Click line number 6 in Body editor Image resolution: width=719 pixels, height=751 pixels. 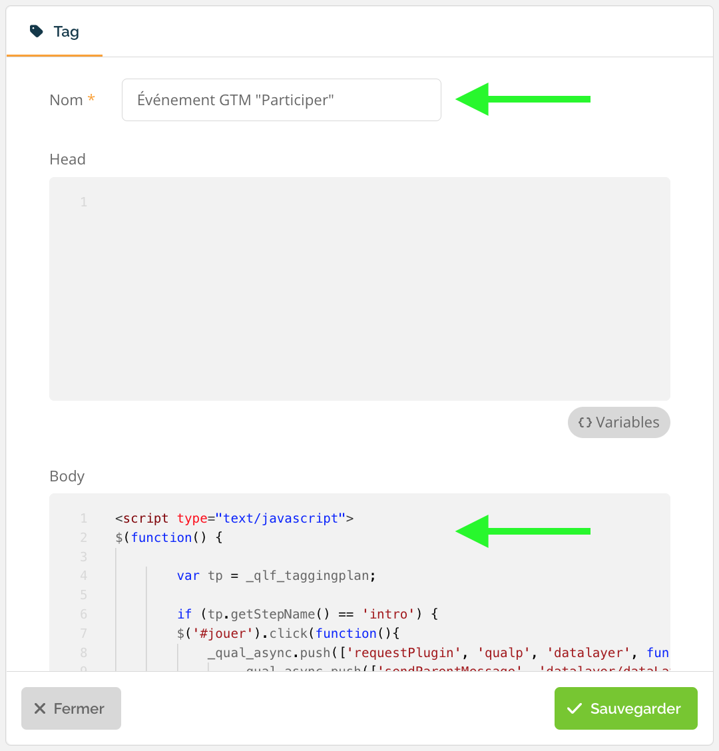point(84,614)
